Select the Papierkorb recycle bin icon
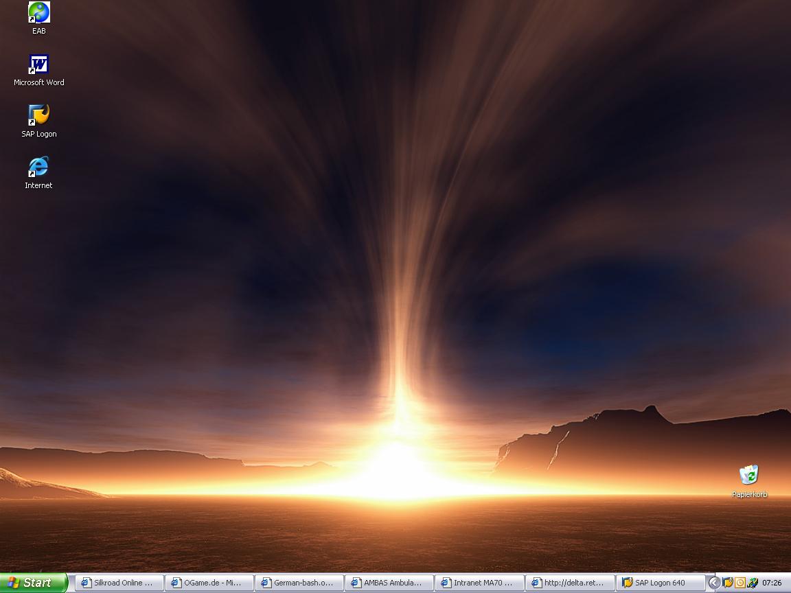 pyautogui.click(x=748, y=475)
